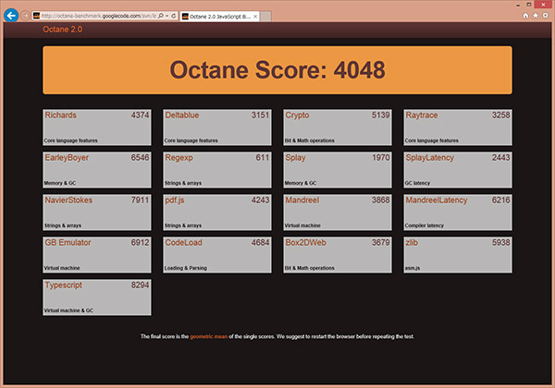555x388 pixels.
Task: Open the Tools gear icon
Action: pos(547,16)
